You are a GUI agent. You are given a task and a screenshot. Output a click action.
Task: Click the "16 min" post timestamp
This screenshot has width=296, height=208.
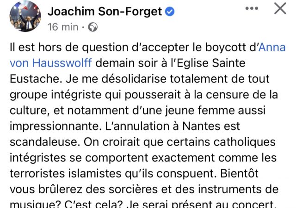(62, 27)
